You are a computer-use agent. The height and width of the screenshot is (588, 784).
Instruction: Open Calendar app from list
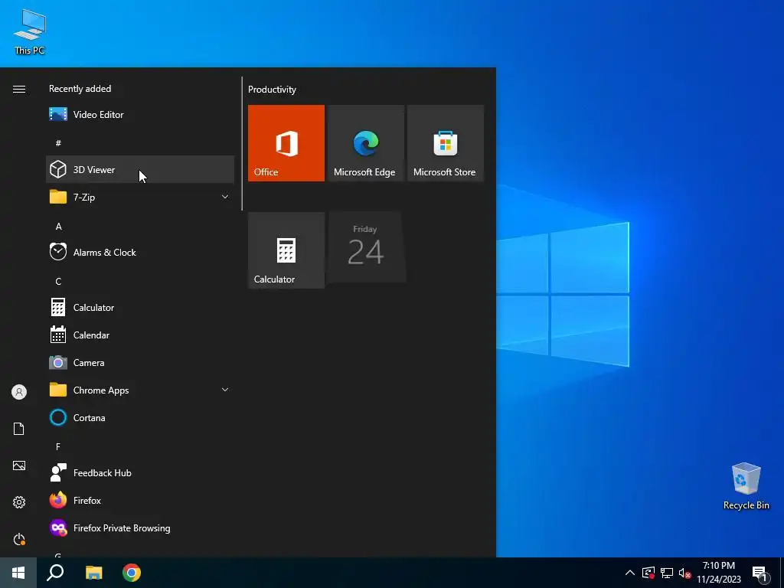(x=140, y=335)
